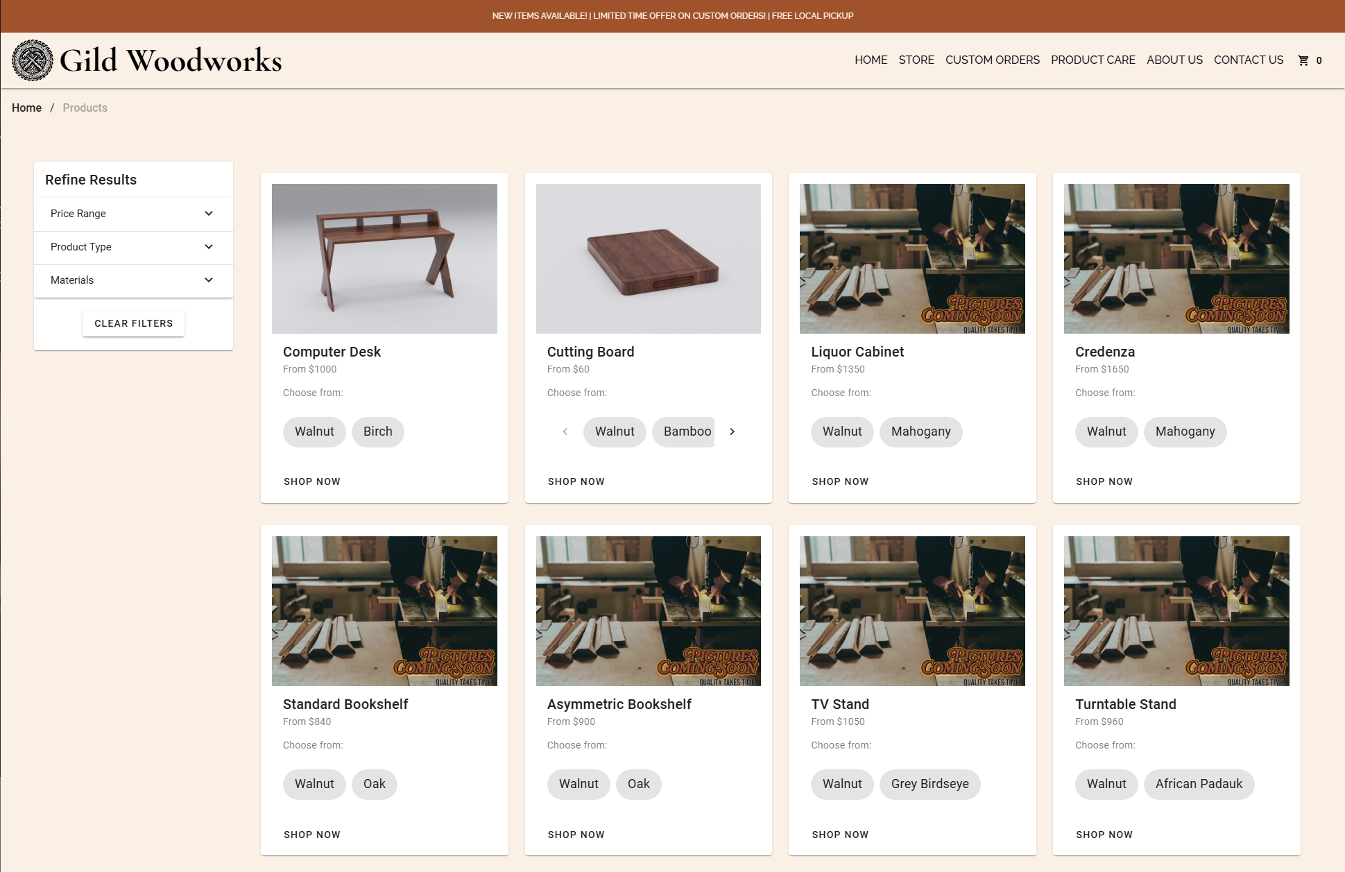Click Shop Now on Liquor Cabinet
This screenshot has height=872, width=1345.
click(x=840, y=481)
